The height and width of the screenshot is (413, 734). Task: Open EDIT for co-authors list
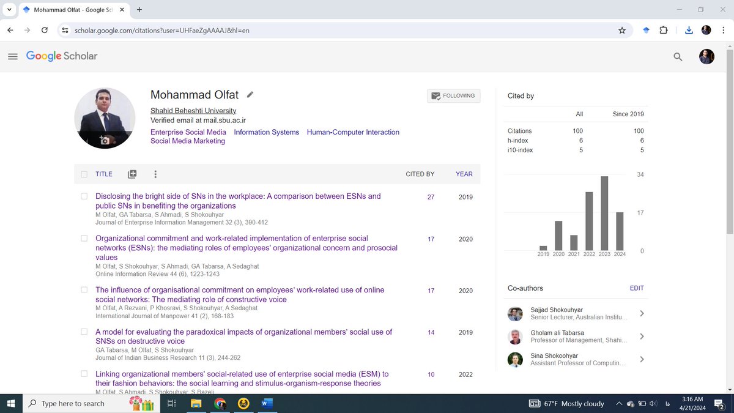pyautogui.click(x=637, y=288)
